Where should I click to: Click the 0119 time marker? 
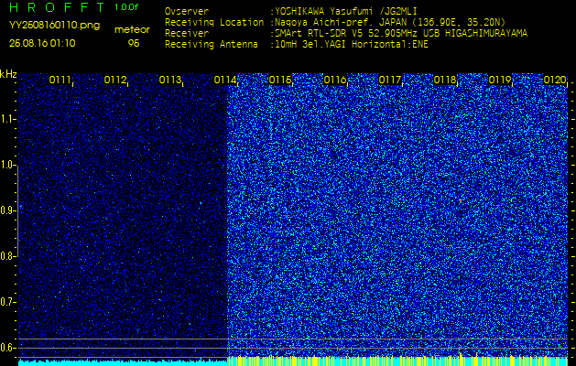[x=500, y=80]
